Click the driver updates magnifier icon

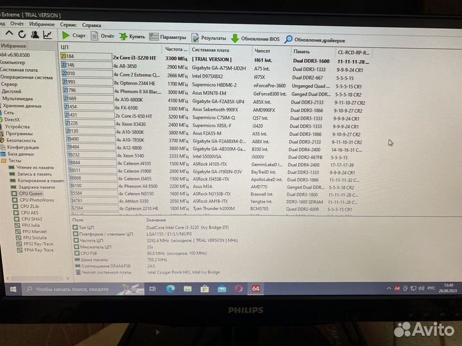288,39
